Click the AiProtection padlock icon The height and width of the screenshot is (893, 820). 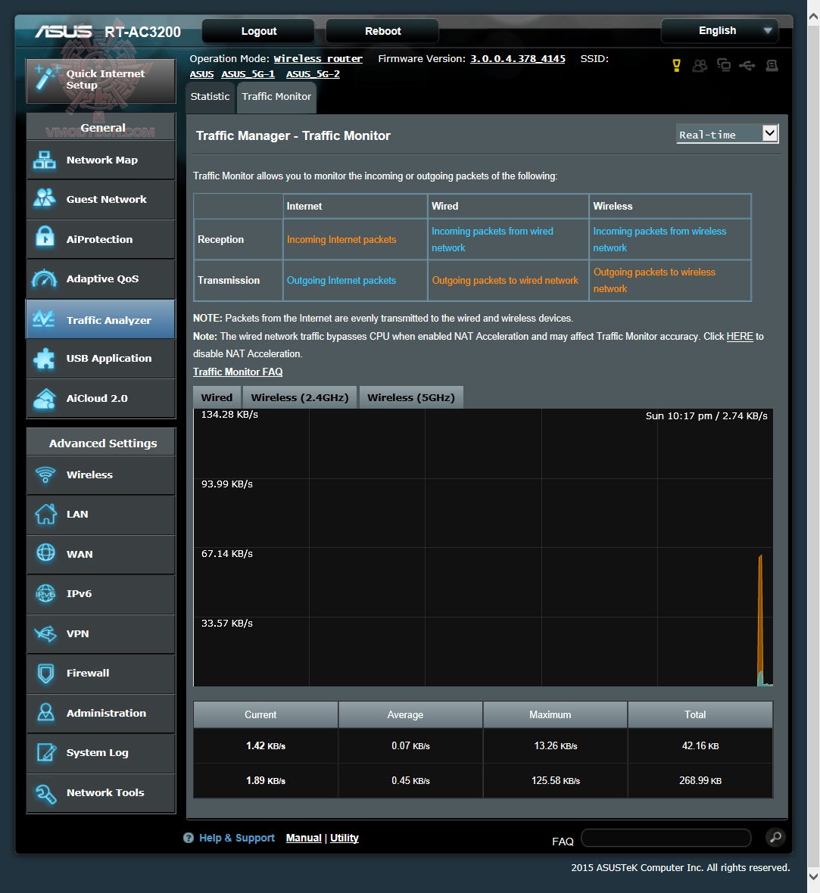[45, 237]
